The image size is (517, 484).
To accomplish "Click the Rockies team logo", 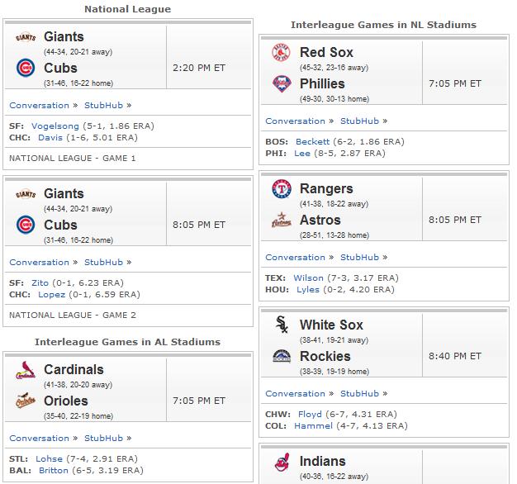I will [x=282, y=356].
